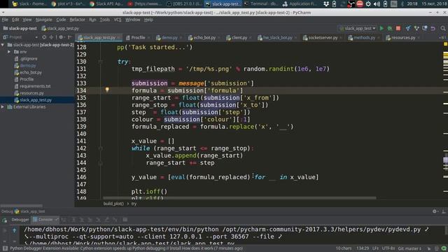Click the red no-entry tray icon
The height and width of the screenshot is (252, 448).
[360, 4]
